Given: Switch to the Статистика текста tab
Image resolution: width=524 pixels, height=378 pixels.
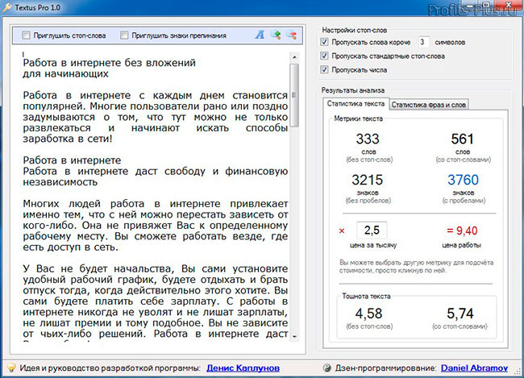Looking at the screenshot, I should [356, 104].
